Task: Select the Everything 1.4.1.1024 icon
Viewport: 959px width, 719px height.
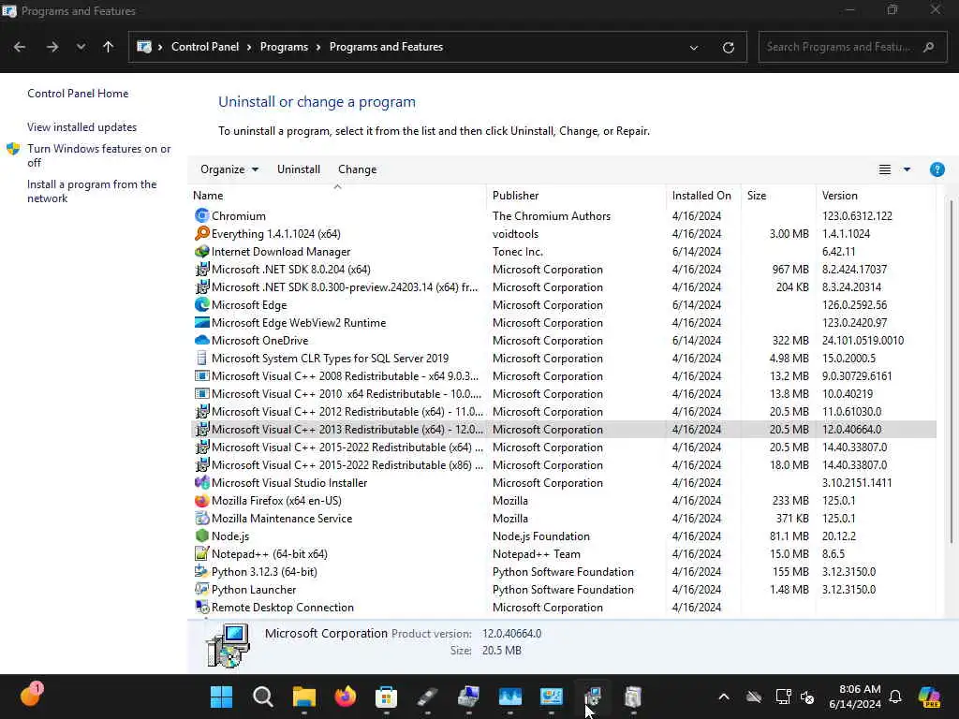Action: click(202, 233)
